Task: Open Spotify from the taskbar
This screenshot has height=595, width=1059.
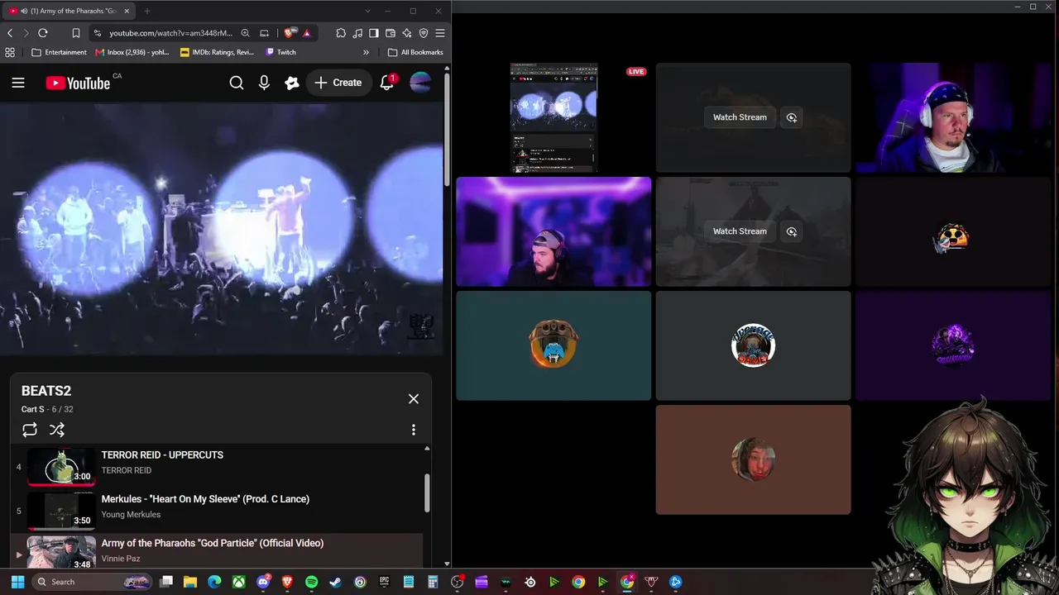Action: click(x=311, y=582)
